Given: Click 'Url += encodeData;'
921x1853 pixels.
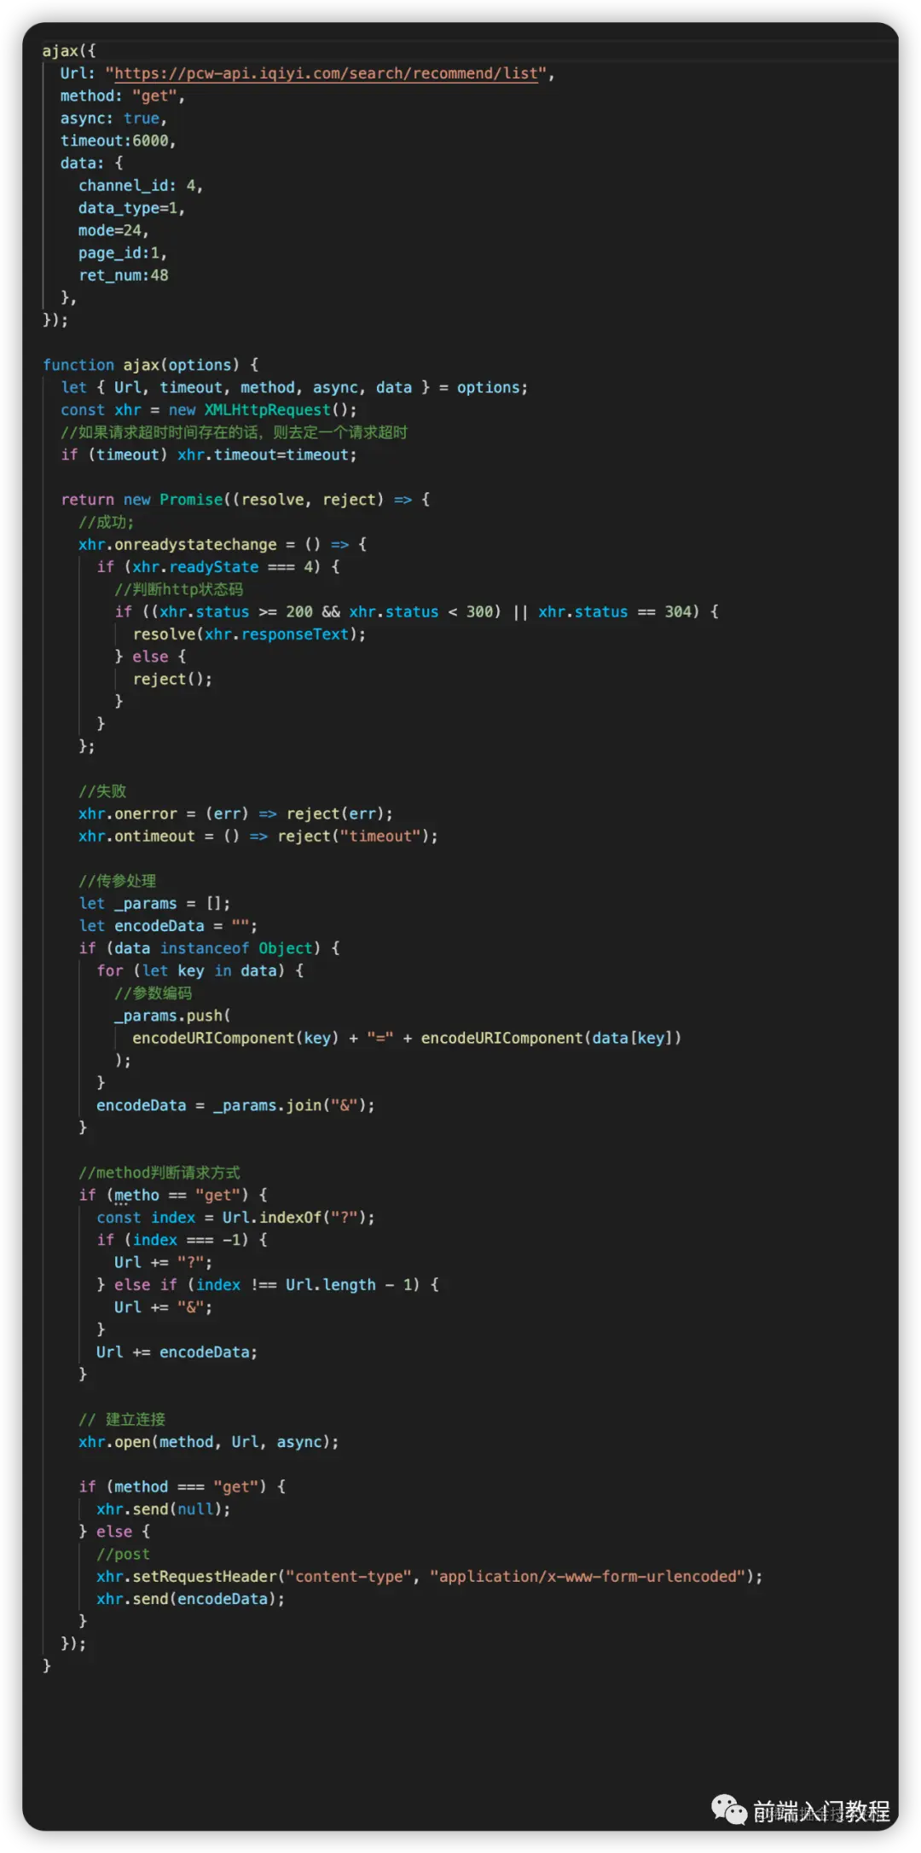Looking at the screenshot, I should tap(177, 1352).
